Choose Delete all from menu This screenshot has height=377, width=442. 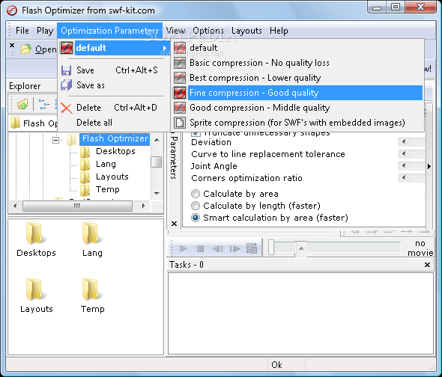coord(94,123)
